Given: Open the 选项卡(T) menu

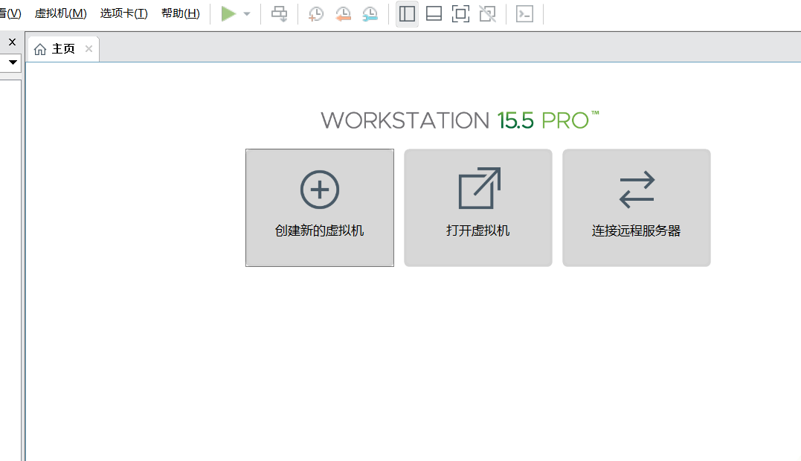Looking at the screenshot, I should (x=124, y=14).
